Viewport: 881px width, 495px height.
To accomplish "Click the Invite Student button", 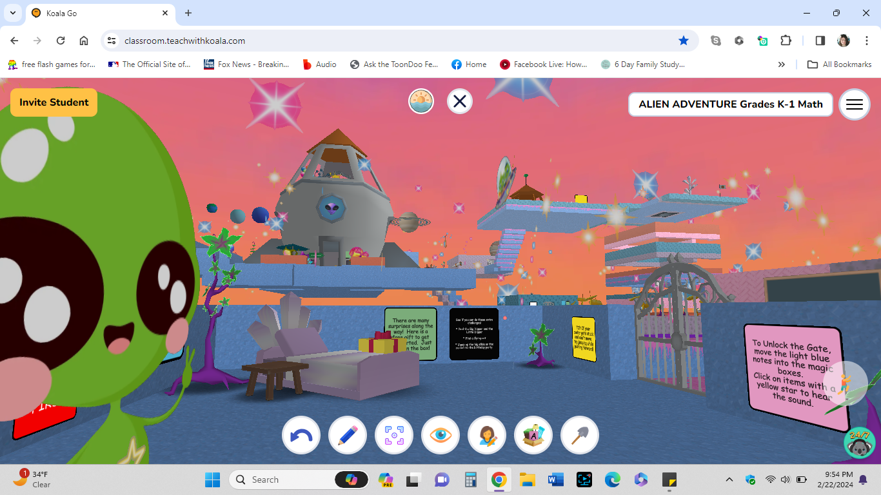I will click(x=54, y=102).
